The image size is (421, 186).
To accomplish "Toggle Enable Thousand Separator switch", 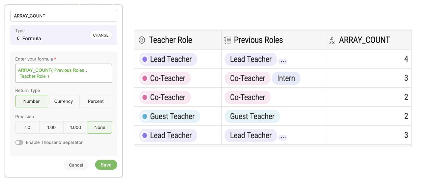I will (19, 142).
